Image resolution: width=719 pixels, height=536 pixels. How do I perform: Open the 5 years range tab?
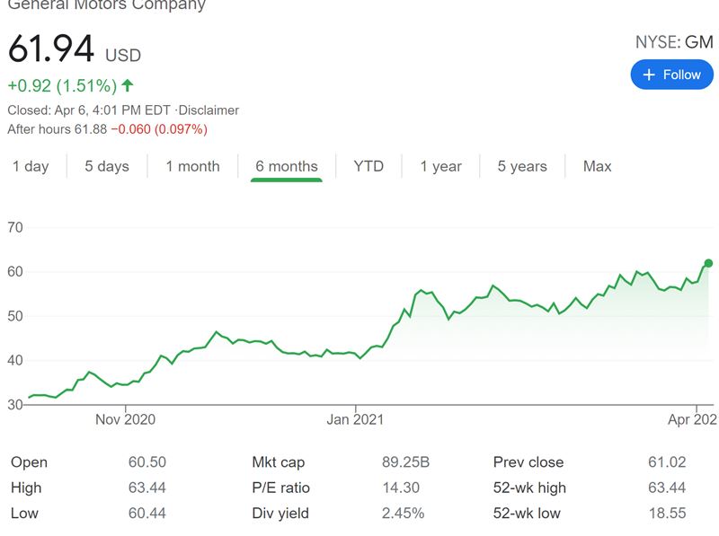pyautogui.click(x=522, y=166)
